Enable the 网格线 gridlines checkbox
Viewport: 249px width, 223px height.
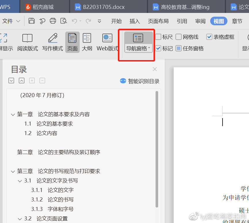178,37
